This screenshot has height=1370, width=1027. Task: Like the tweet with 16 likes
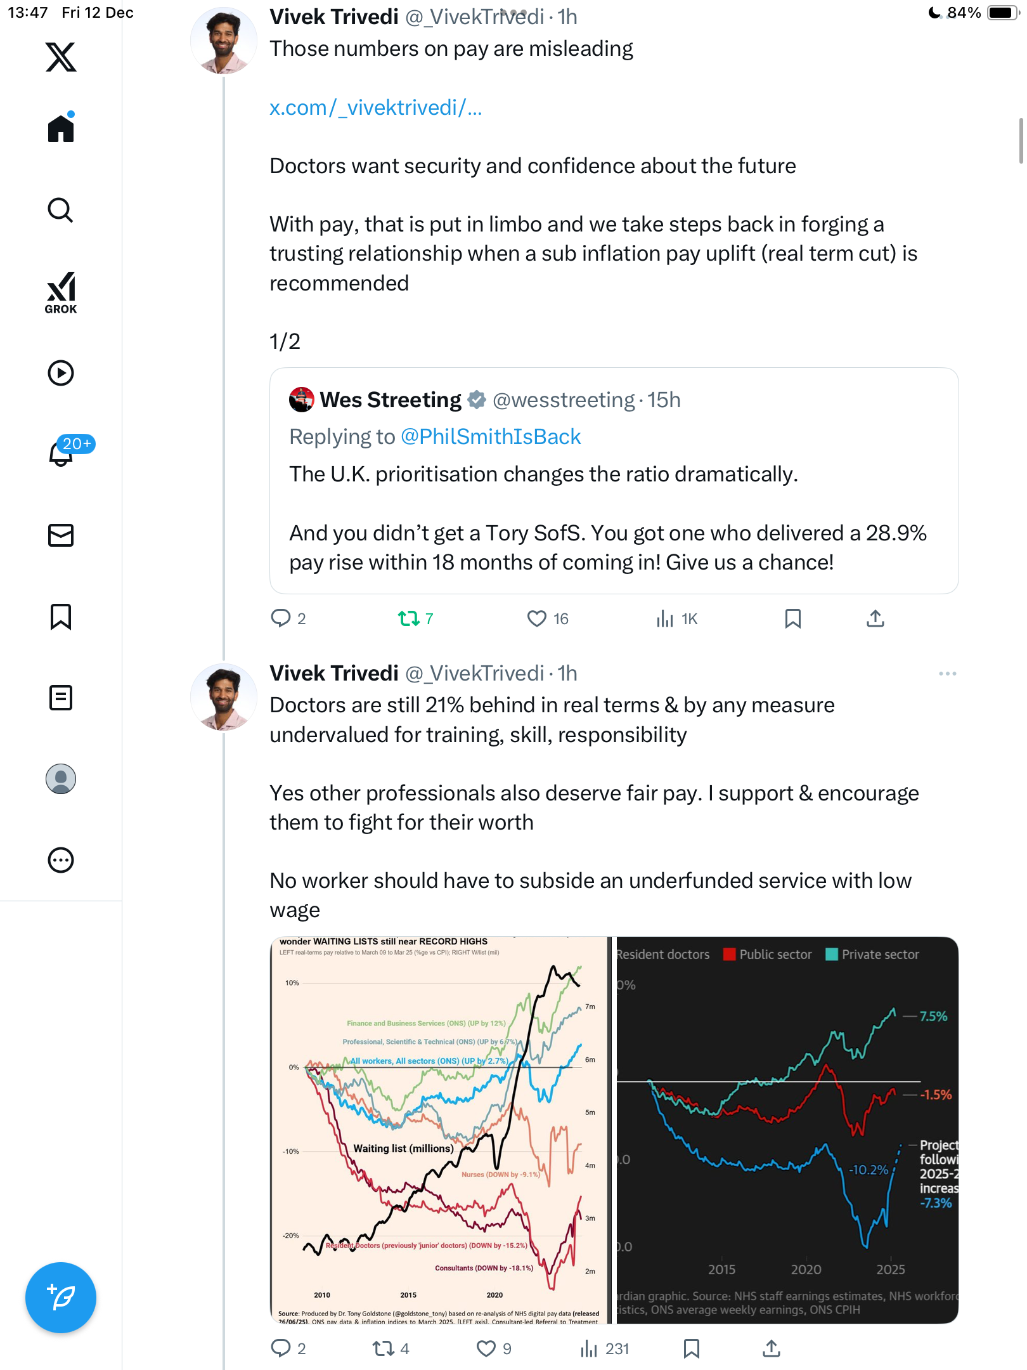pos(537,618)
